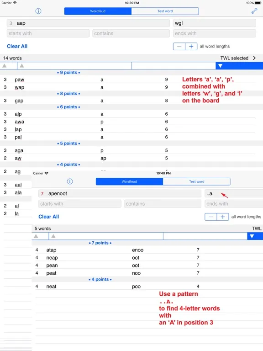263x351 pixels.
Task: Focus the lower 'starts with' field
Action: coord(79,204)
